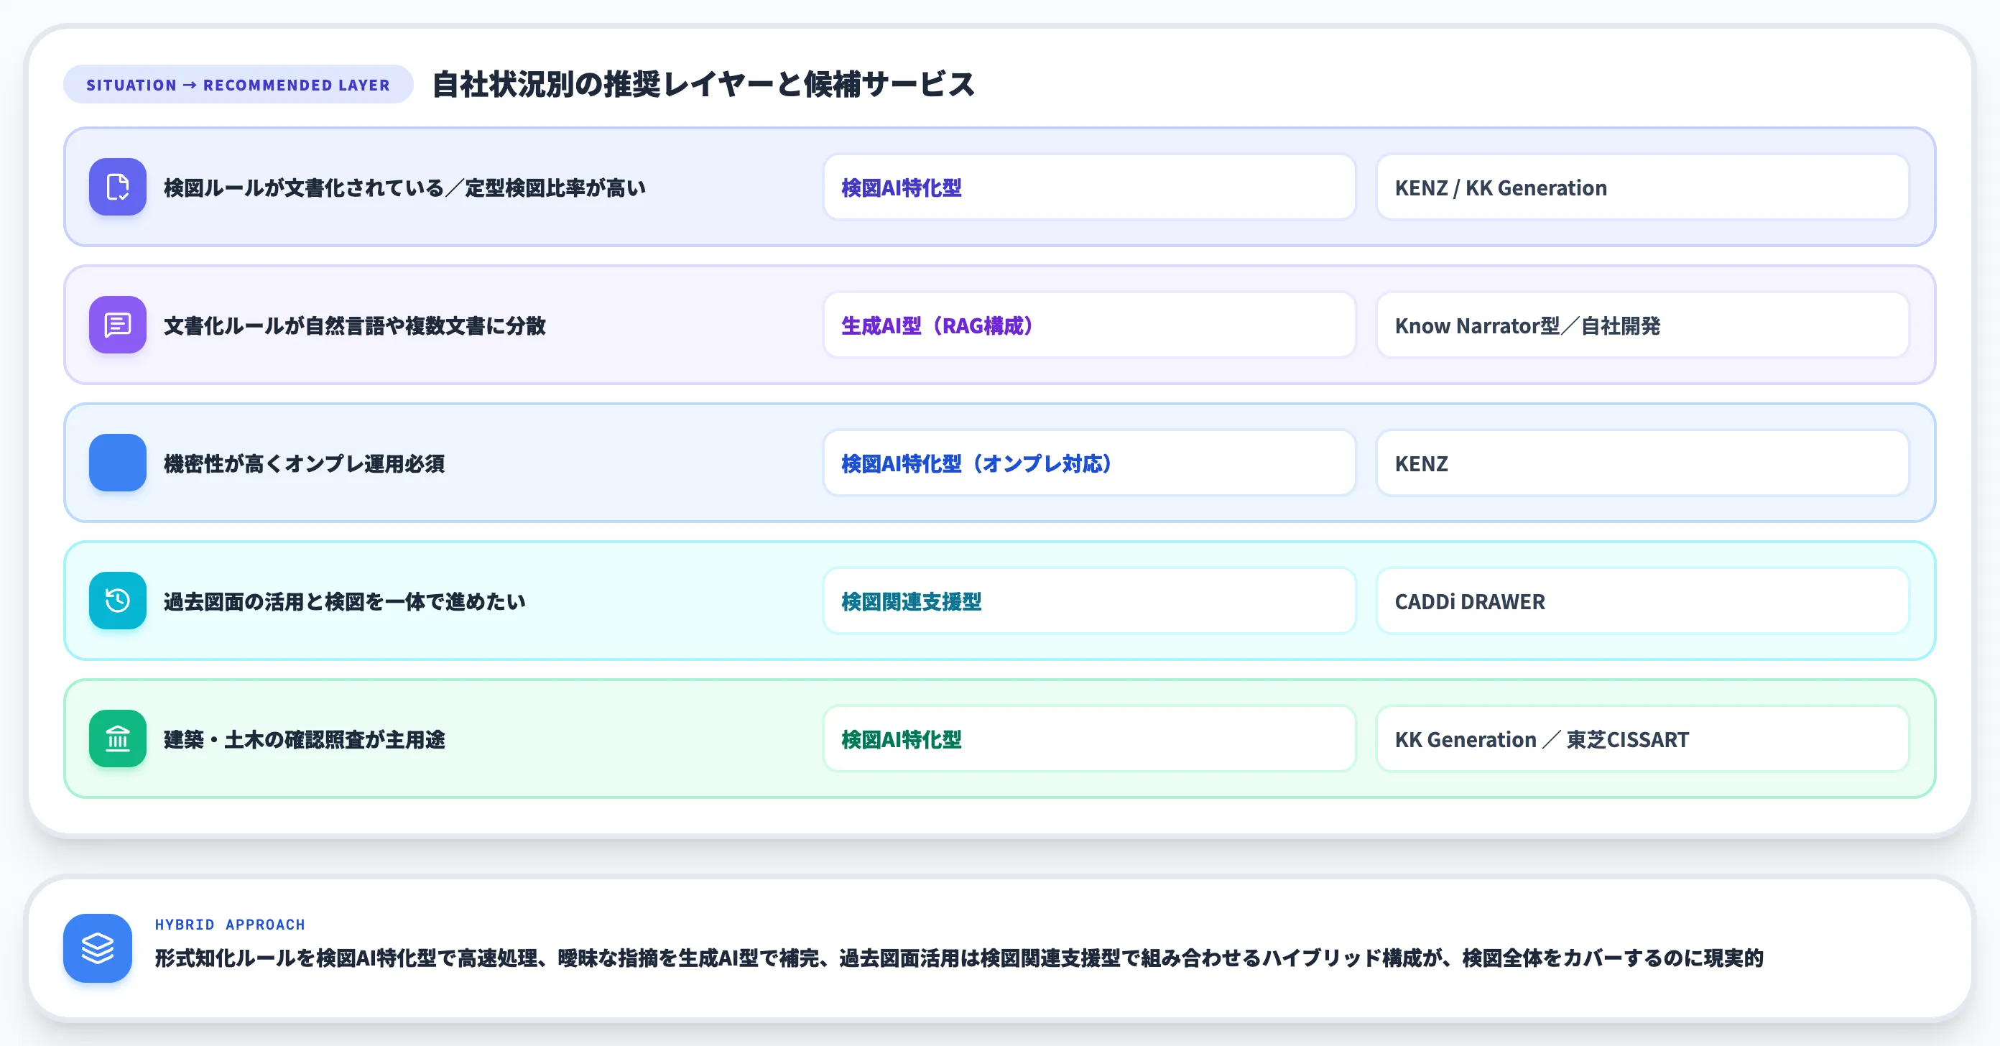Screen dimensions: 2000x1046
Task: Click the green 検図AI特化型 cell
Action: point(1089,739)
